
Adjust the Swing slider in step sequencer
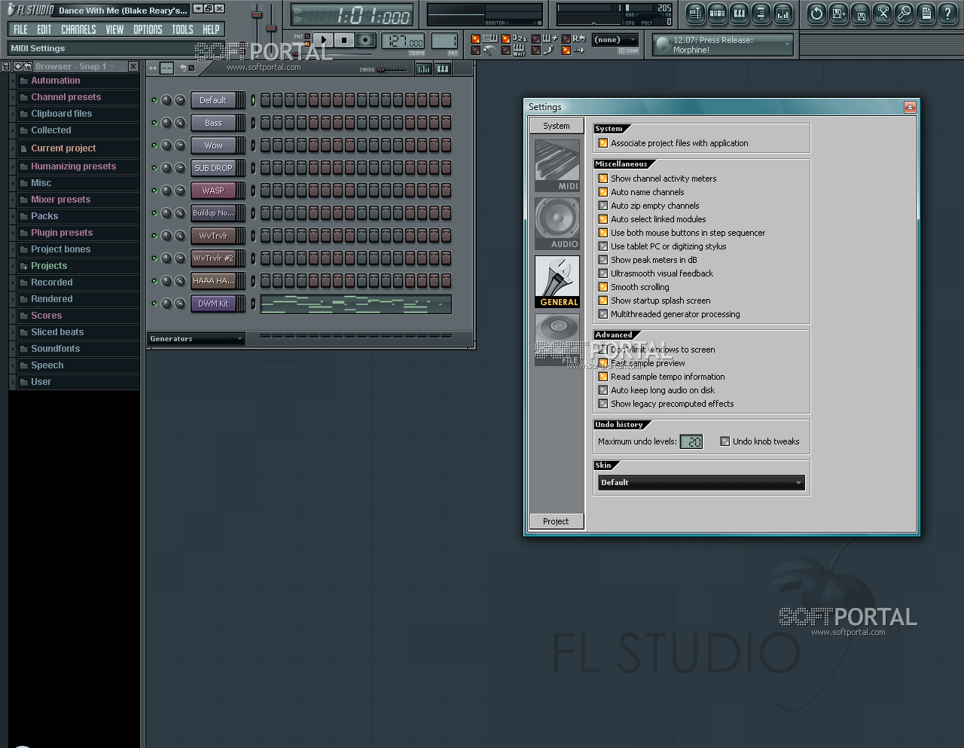392,68
